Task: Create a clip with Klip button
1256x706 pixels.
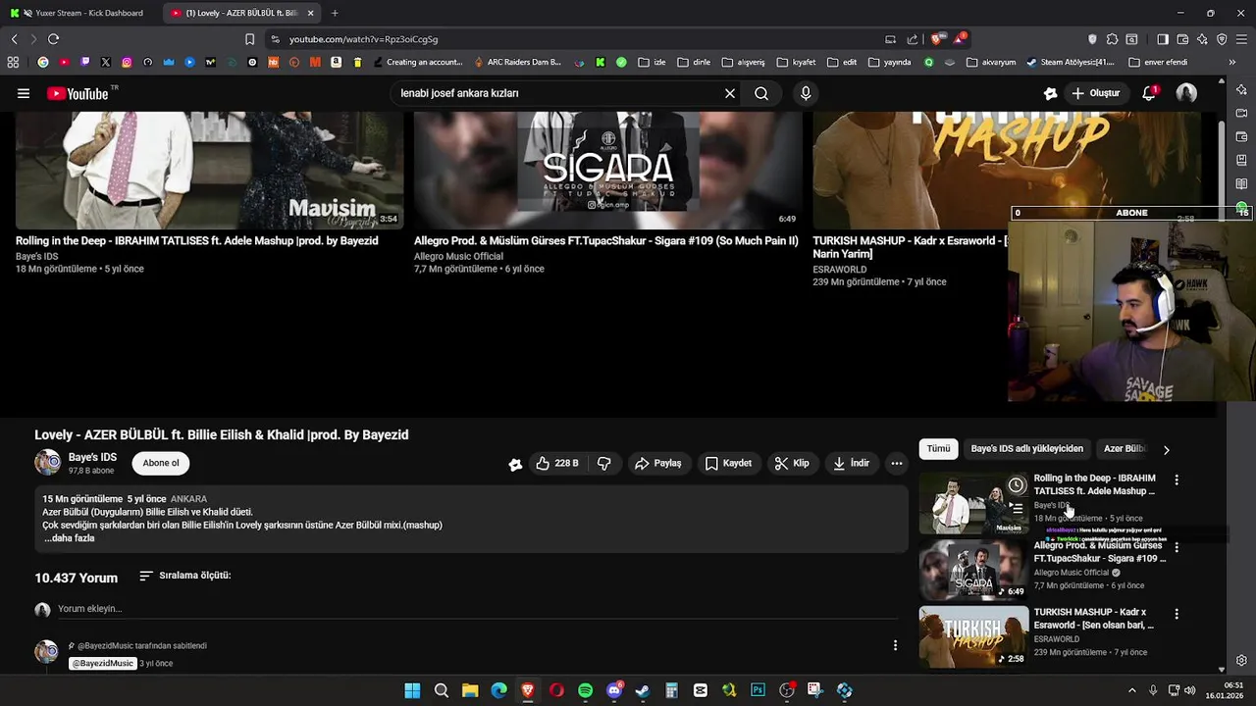Action: point(791,463)
